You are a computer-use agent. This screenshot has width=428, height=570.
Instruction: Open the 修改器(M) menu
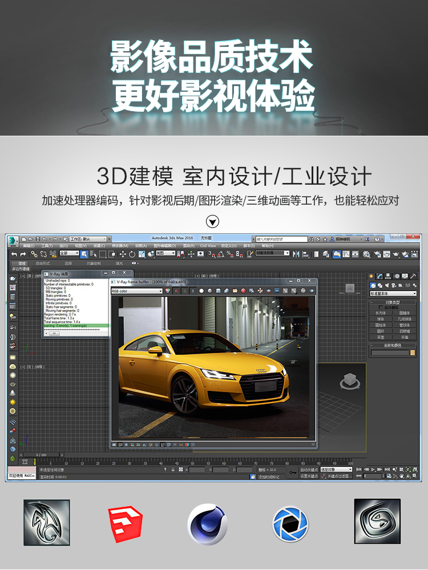point(120,246)
